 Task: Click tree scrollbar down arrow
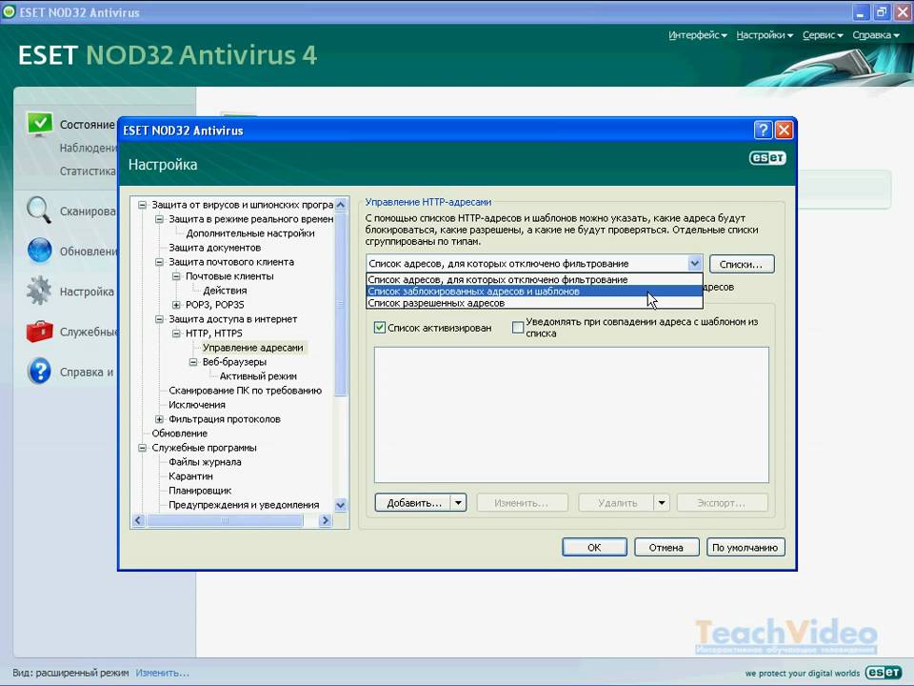341,505
